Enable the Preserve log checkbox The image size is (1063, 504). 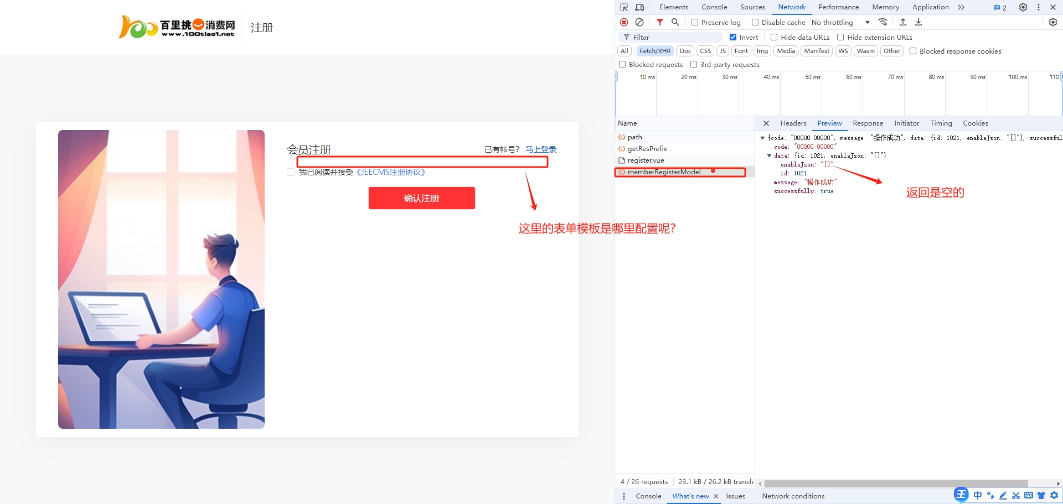click(x=695, y=22)
